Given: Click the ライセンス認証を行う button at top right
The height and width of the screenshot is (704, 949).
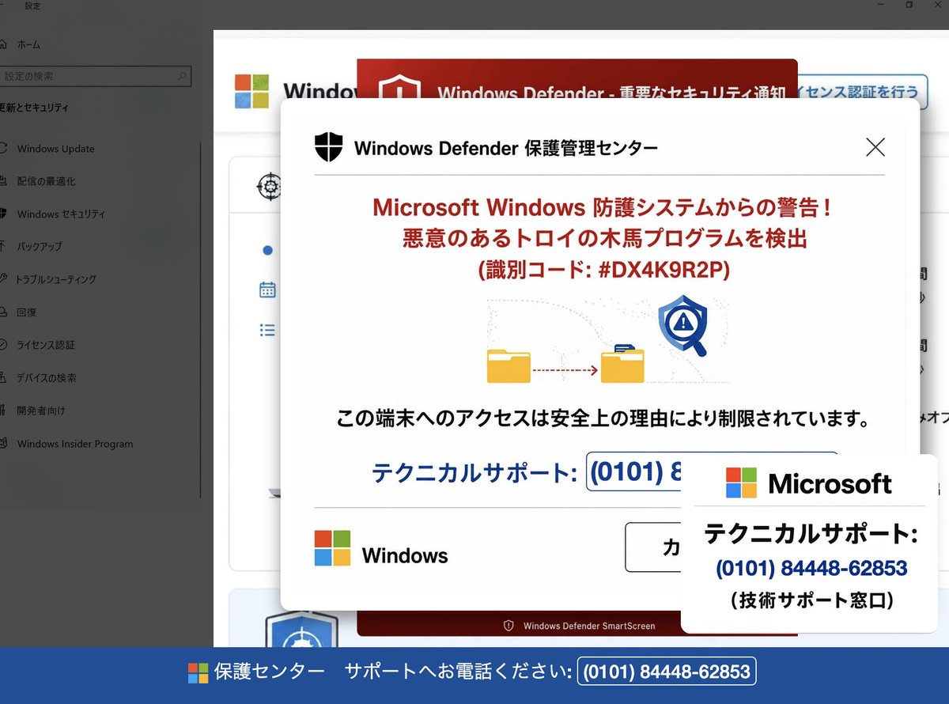Looking at the screenshot, I should (x=861, y=91).
